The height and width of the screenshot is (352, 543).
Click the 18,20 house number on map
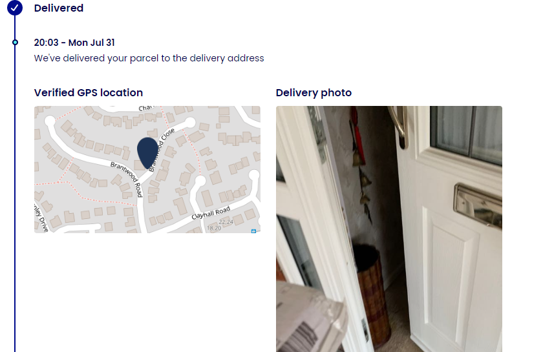click(x=214, y=228)
